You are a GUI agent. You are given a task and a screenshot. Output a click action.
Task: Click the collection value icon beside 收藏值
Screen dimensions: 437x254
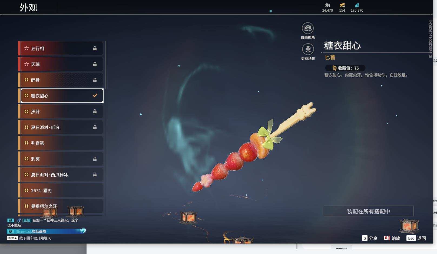click(335, 68)
